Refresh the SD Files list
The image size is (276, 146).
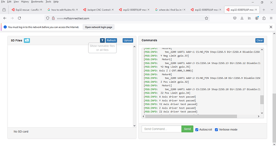tap(111, 41)
